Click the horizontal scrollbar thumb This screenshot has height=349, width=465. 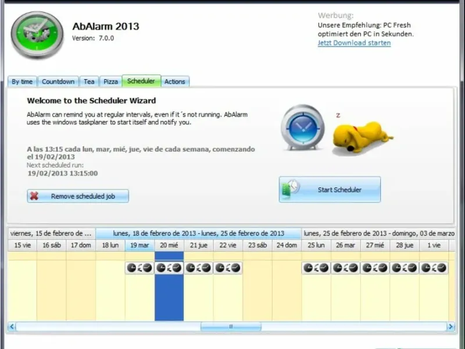(231, 327)
